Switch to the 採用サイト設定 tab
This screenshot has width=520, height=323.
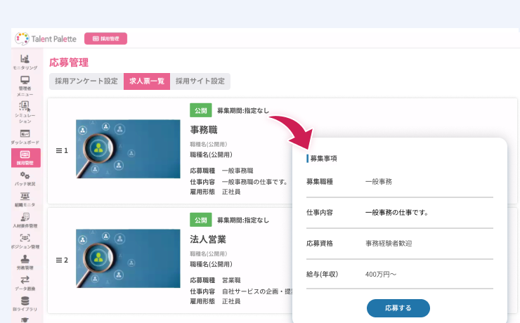[200, 81]
